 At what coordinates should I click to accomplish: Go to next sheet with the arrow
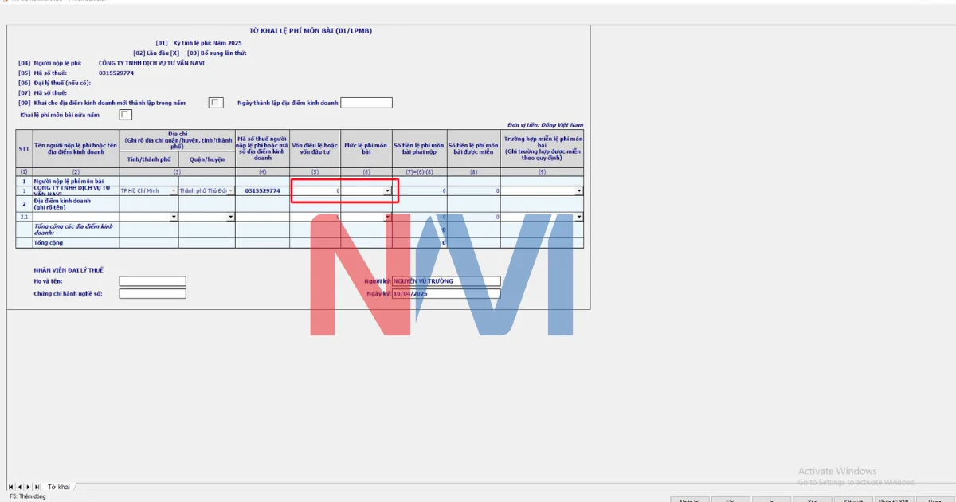coord(29,487)
